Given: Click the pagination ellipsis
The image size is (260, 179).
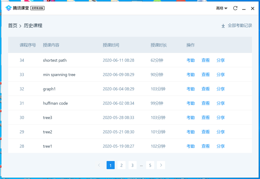Looking at the screenshot, I should 141,165.
